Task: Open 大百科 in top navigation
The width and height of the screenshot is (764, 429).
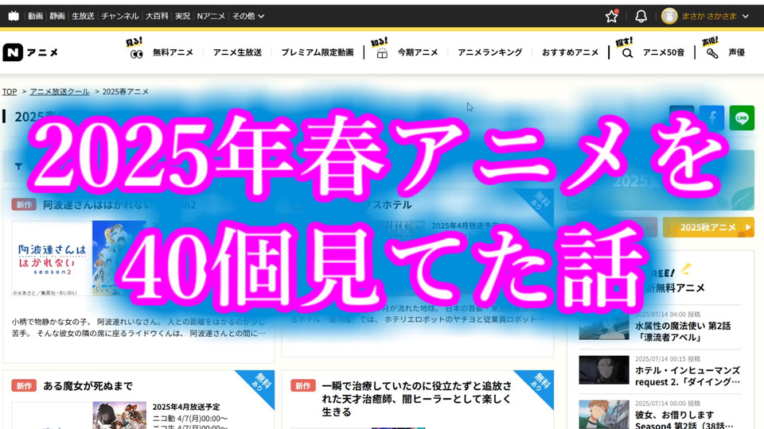Action: (157, 16)
